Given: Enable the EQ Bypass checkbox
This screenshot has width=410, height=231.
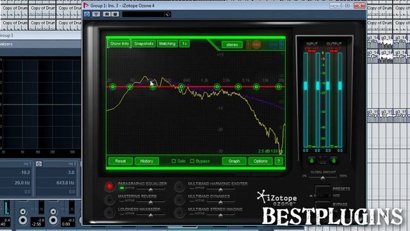Looking at the screenshot, I should [192, 161].
